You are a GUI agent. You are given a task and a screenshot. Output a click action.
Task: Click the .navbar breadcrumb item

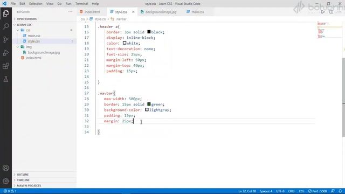tap(121, 19)
